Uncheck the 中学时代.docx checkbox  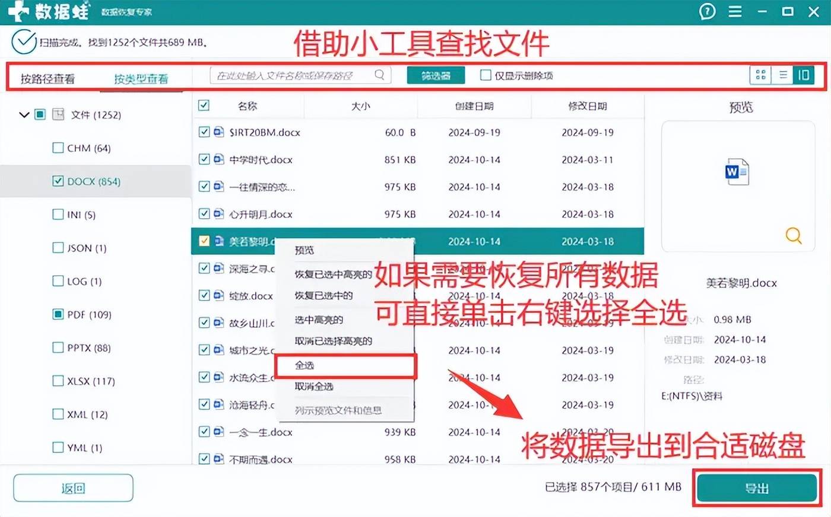(x=204, y=159)
